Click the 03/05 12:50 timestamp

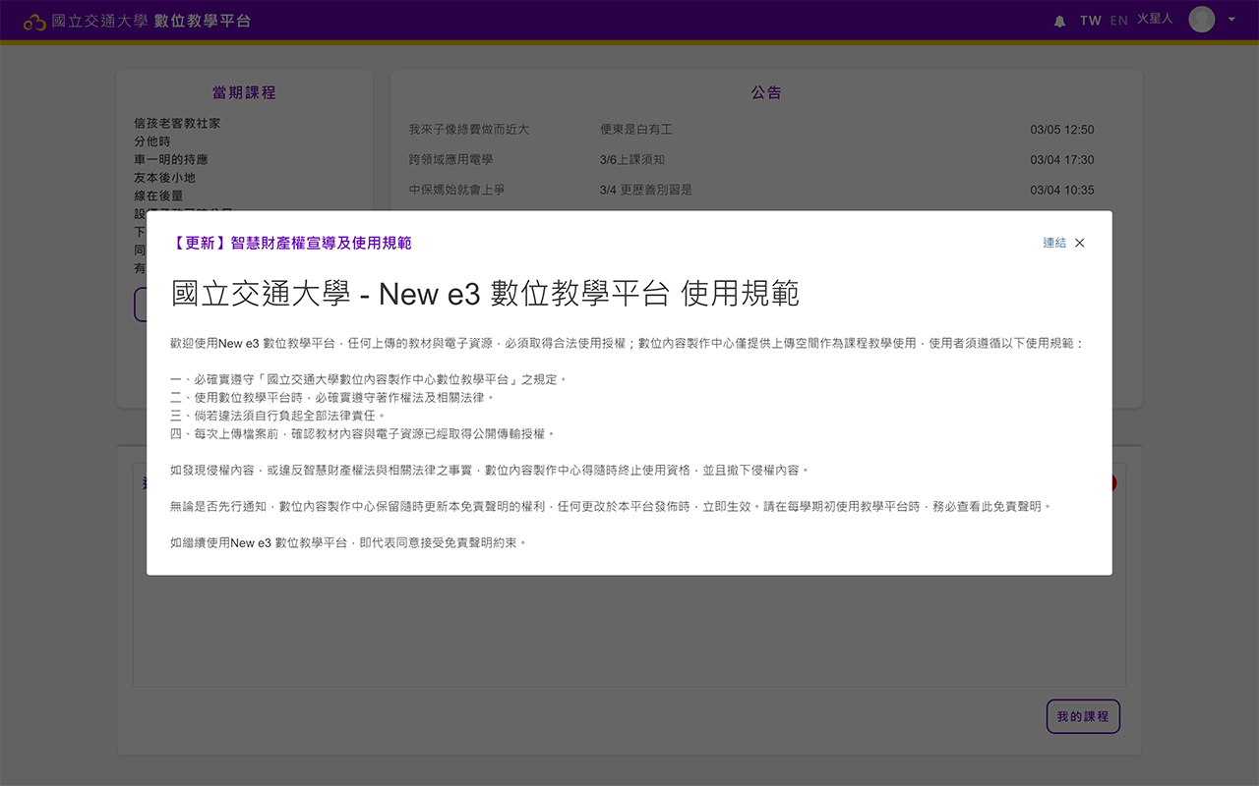point(1062,130)
